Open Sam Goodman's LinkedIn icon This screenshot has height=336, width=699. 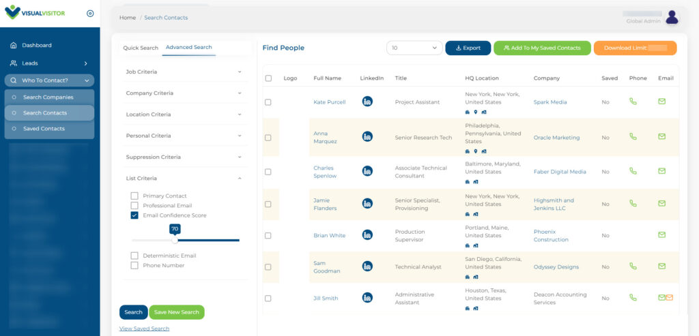367,266
